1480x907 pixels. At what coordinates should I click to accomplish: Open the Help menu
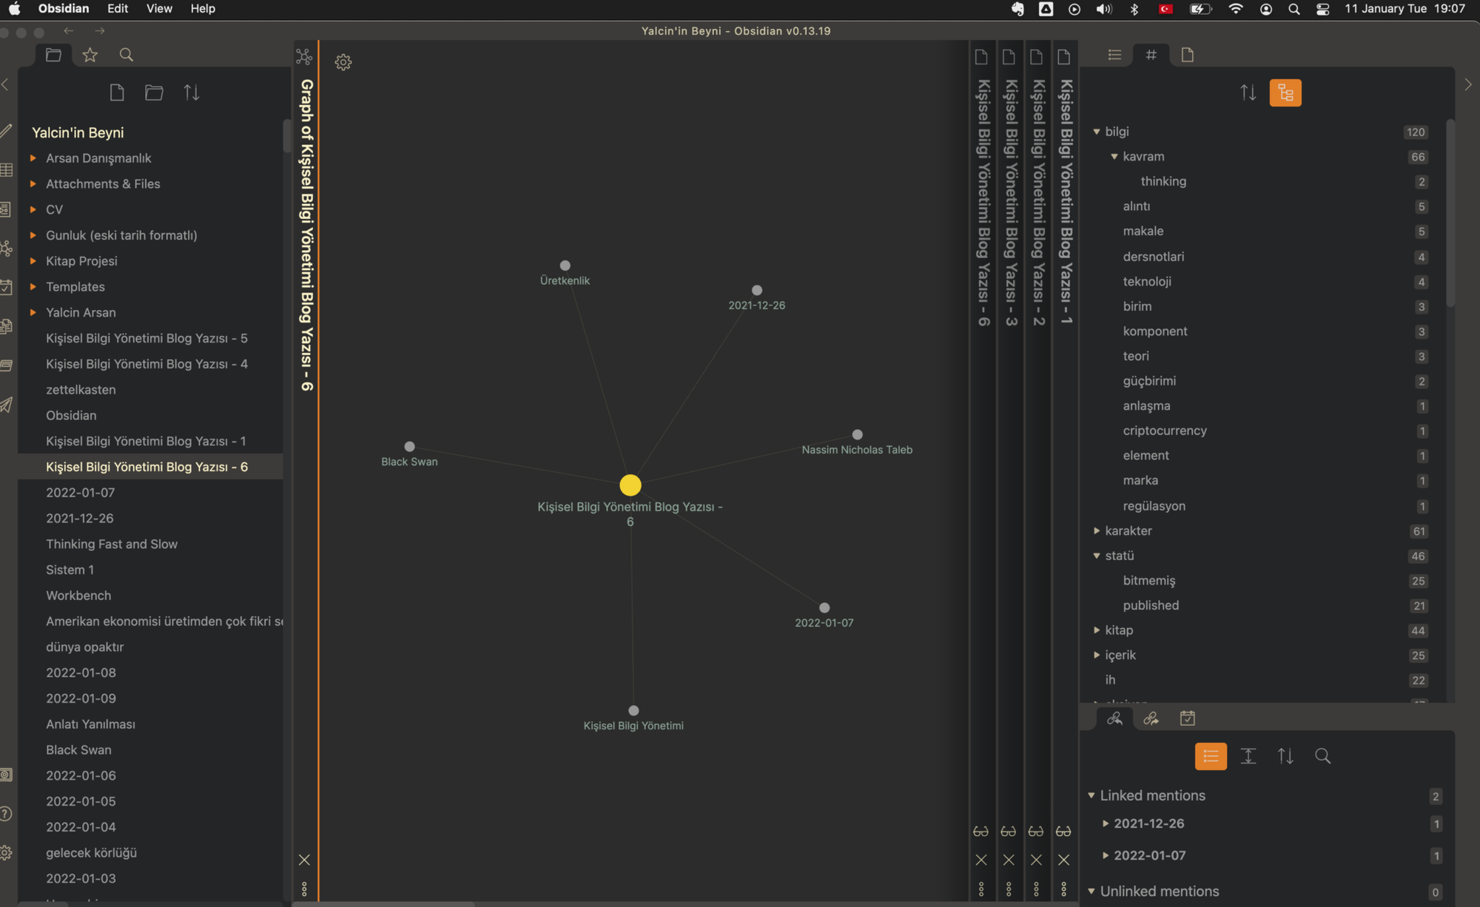(203, 9)
